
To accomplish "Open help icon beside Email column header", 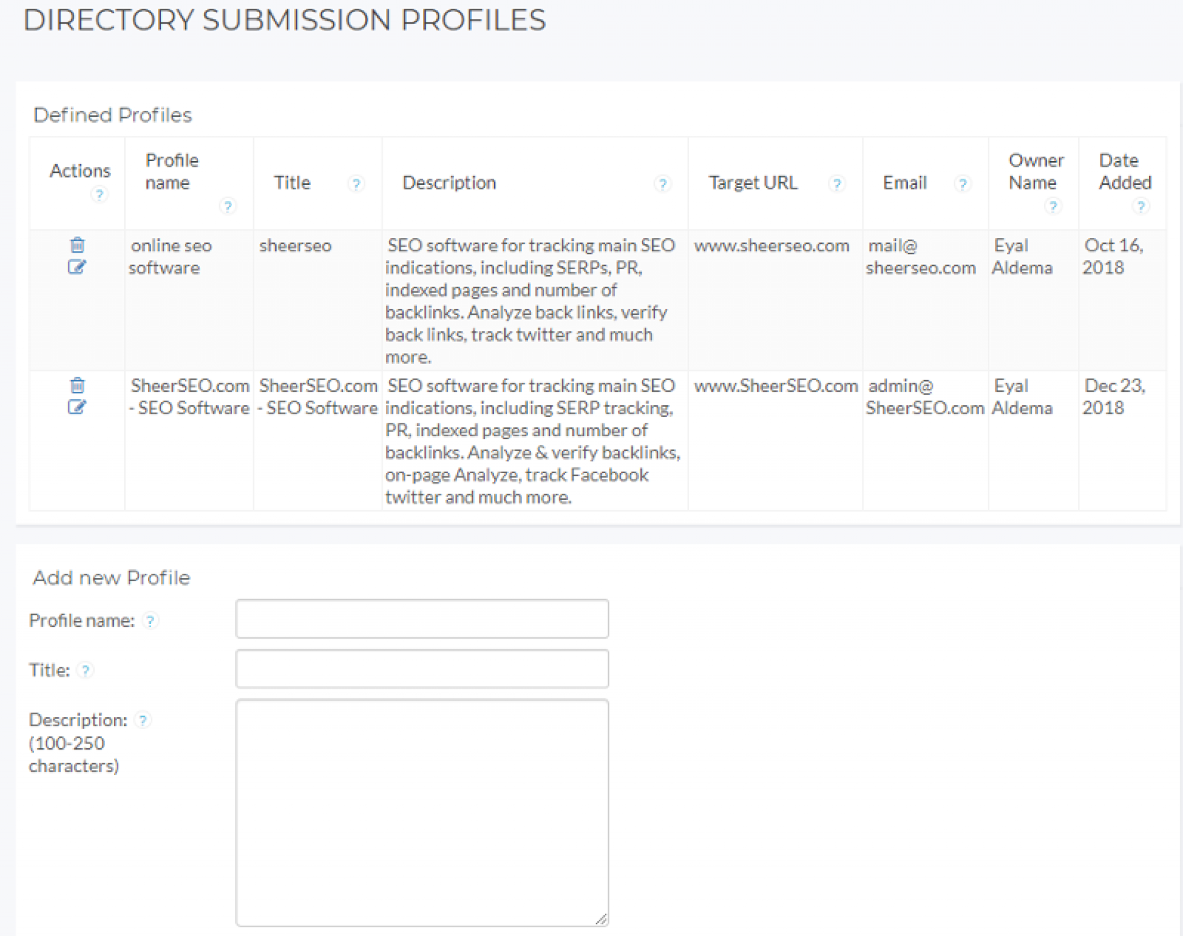I will (962, 184).
